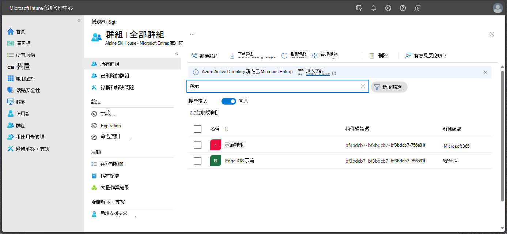Click the green 'EI' group avatar

tap(216, 161)
